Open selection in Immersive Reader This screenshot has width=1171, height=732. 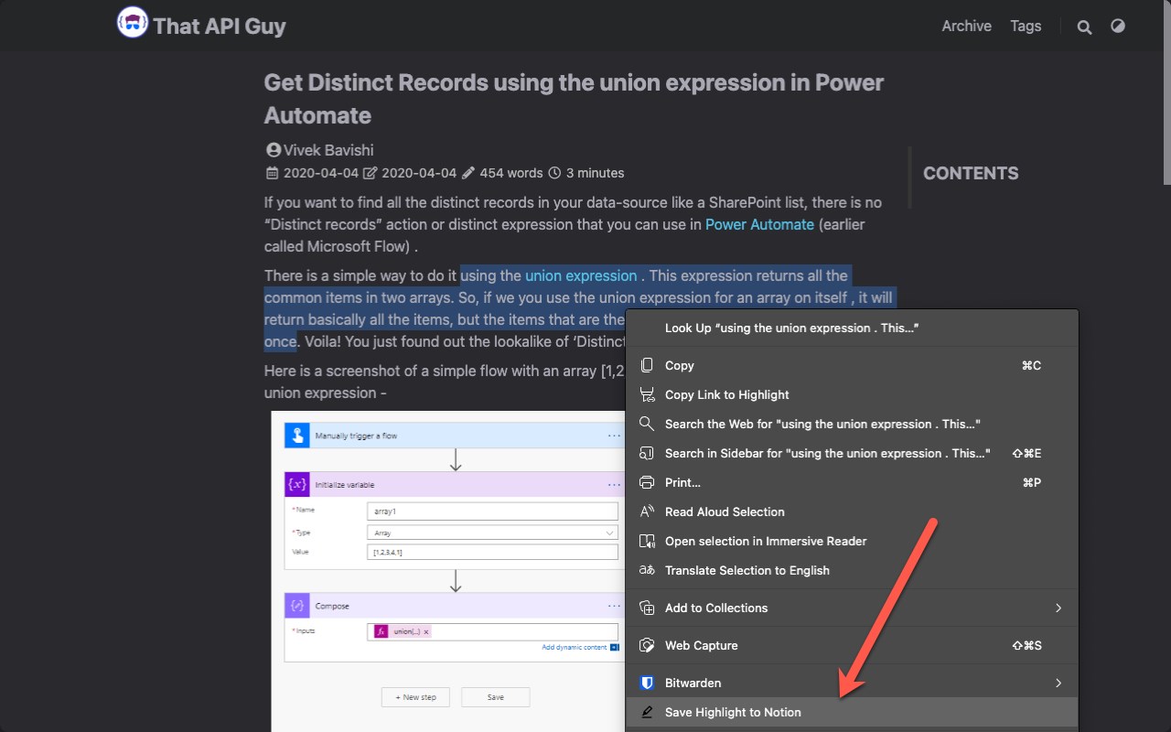pos(852,541)
